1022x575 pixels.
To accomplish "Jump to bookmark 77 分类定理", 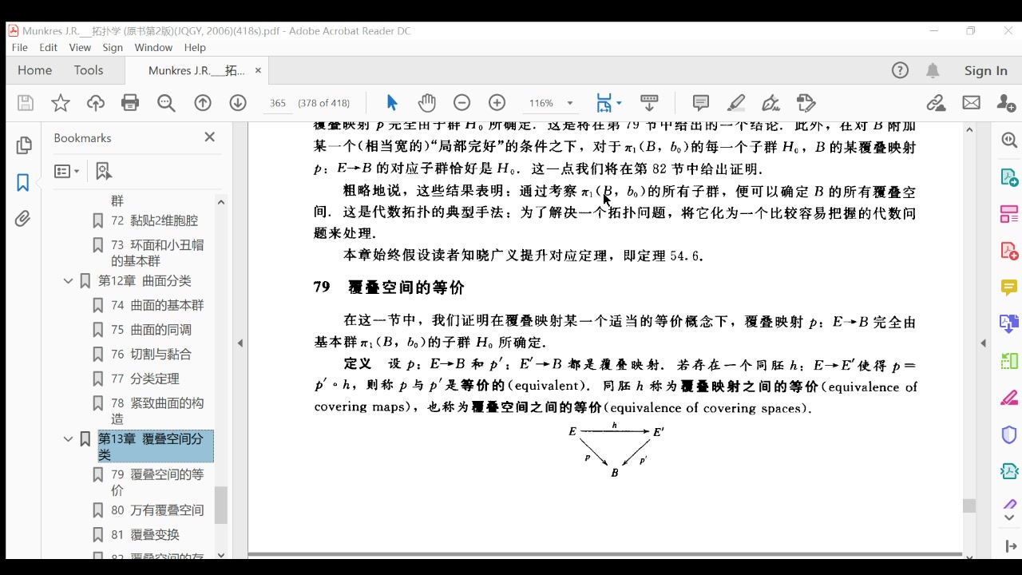I will point(145,379).
